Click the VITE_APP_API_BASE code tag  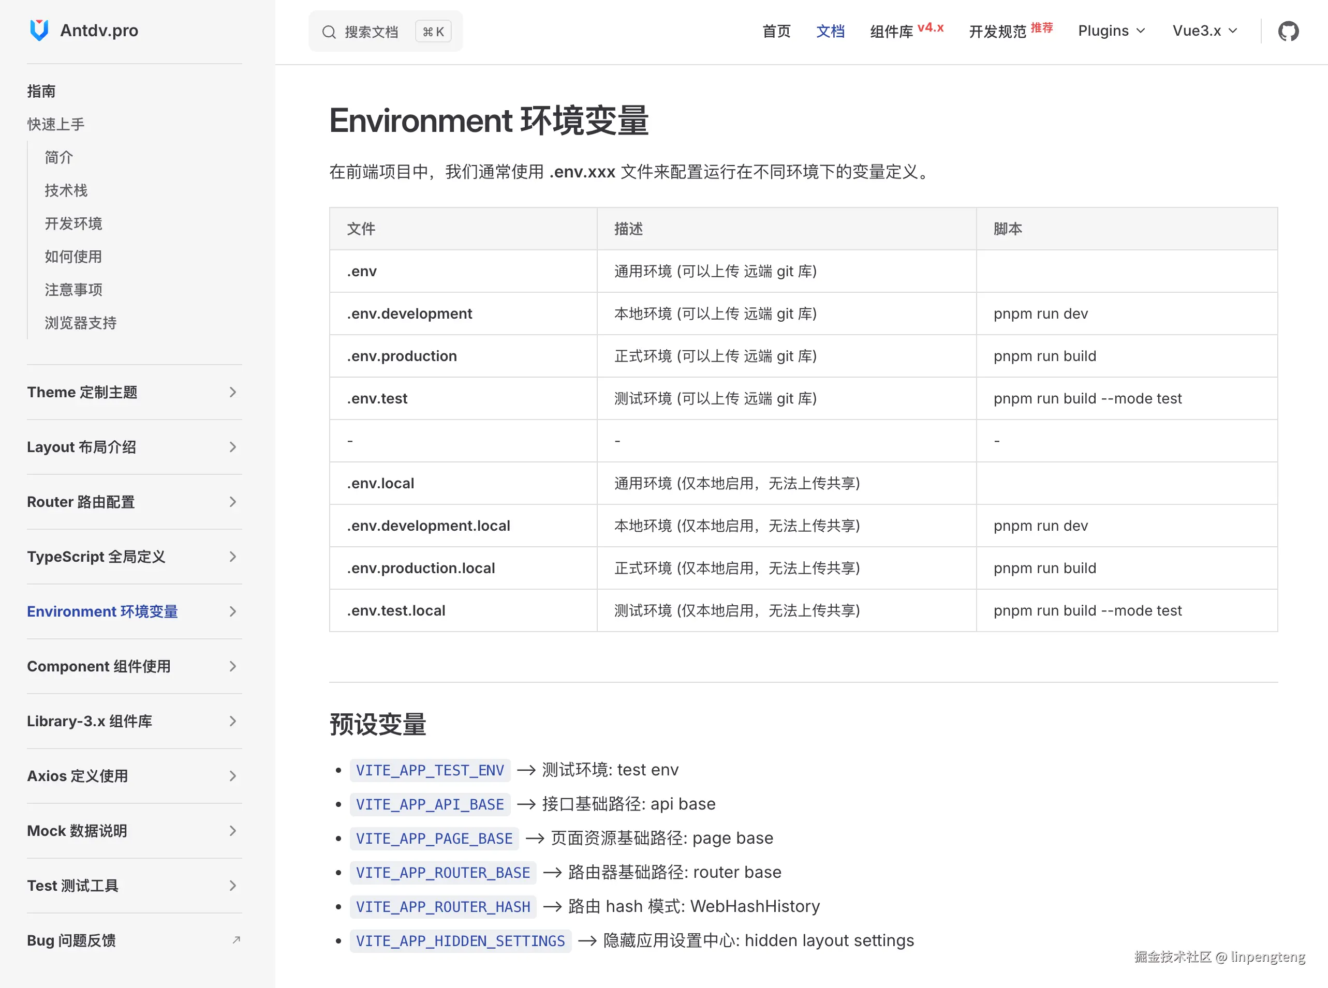(430, 804)
